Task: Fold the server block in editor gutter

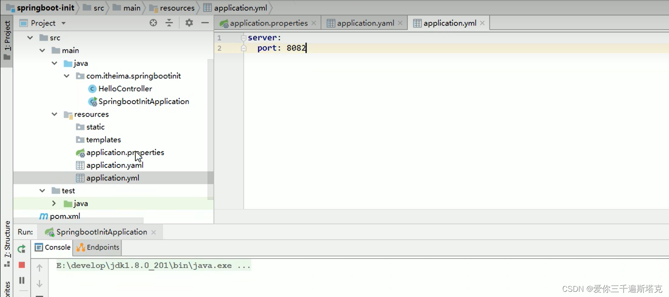Action: coord(243,38)
